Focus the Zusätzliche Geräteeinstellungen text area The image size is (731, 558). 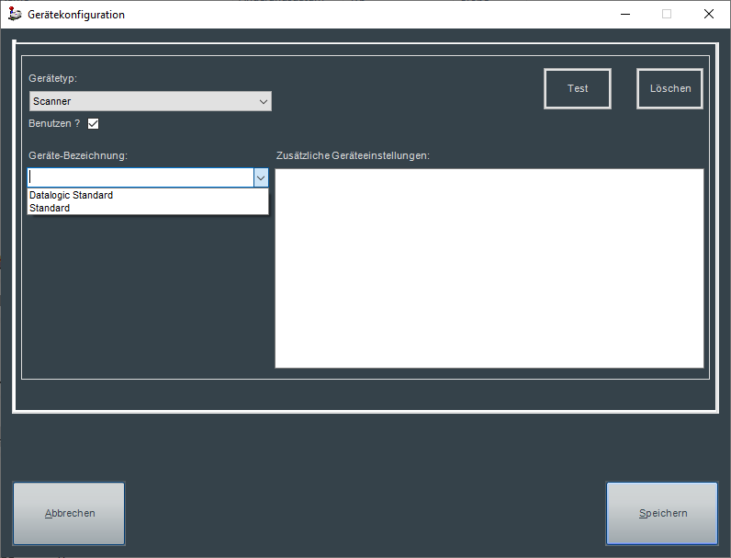(489, 268)
